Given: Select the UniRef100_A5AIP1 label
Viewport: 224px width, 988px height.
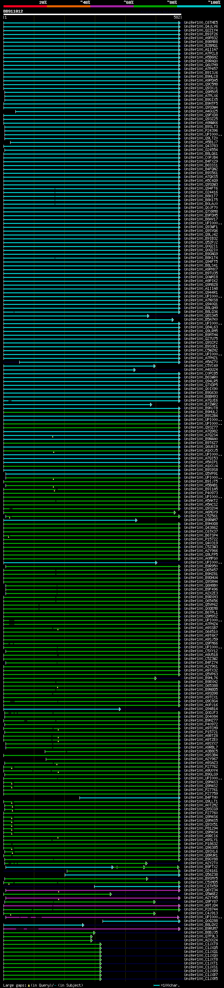Looking at the screenshot, I should click(201, 462).
